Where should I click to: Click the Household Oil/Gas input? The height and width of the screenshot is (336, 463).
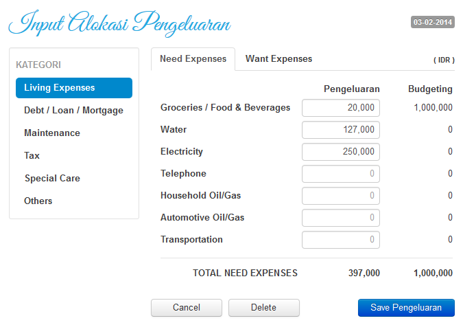[x=340, y=196]
